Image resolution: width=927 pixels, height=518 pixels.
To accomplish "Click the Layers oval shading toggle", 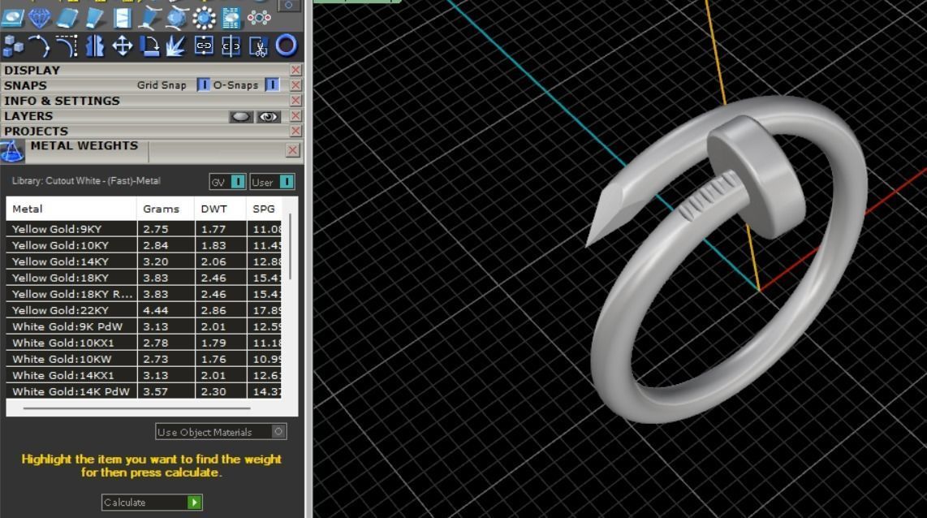I will [240, 116].
